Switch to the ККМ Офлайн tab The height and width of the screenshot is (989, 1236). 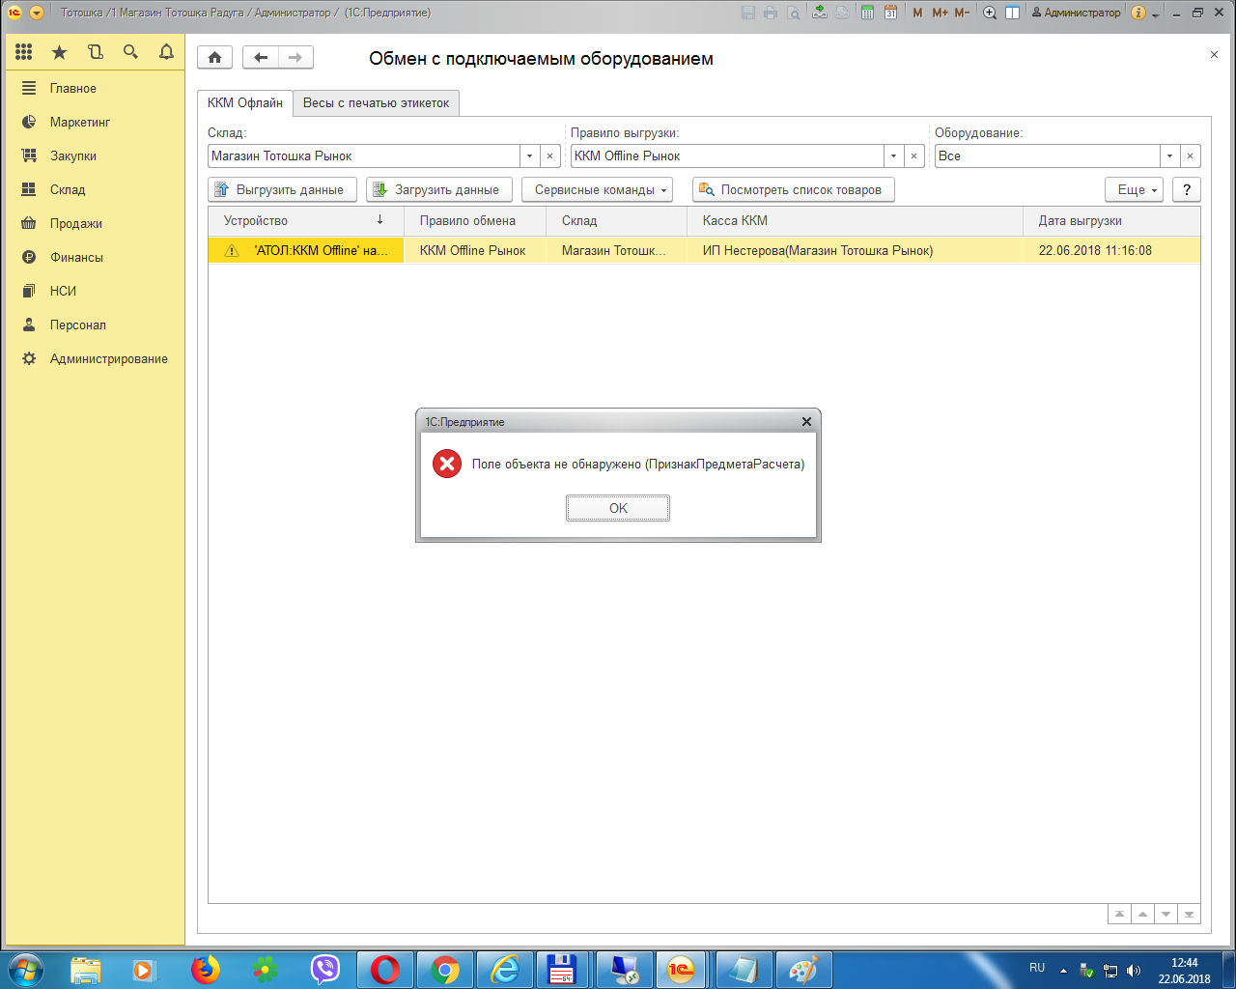[x=245, y=102]
